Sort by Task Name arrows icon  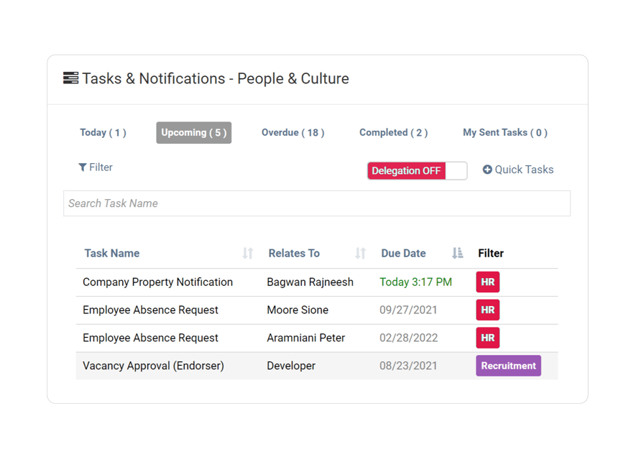(x=247, y=253)
